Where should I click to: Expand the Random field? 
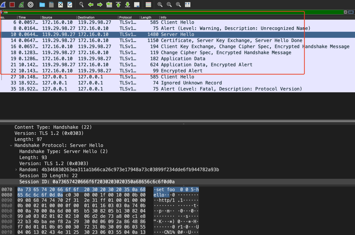(16, 170)
